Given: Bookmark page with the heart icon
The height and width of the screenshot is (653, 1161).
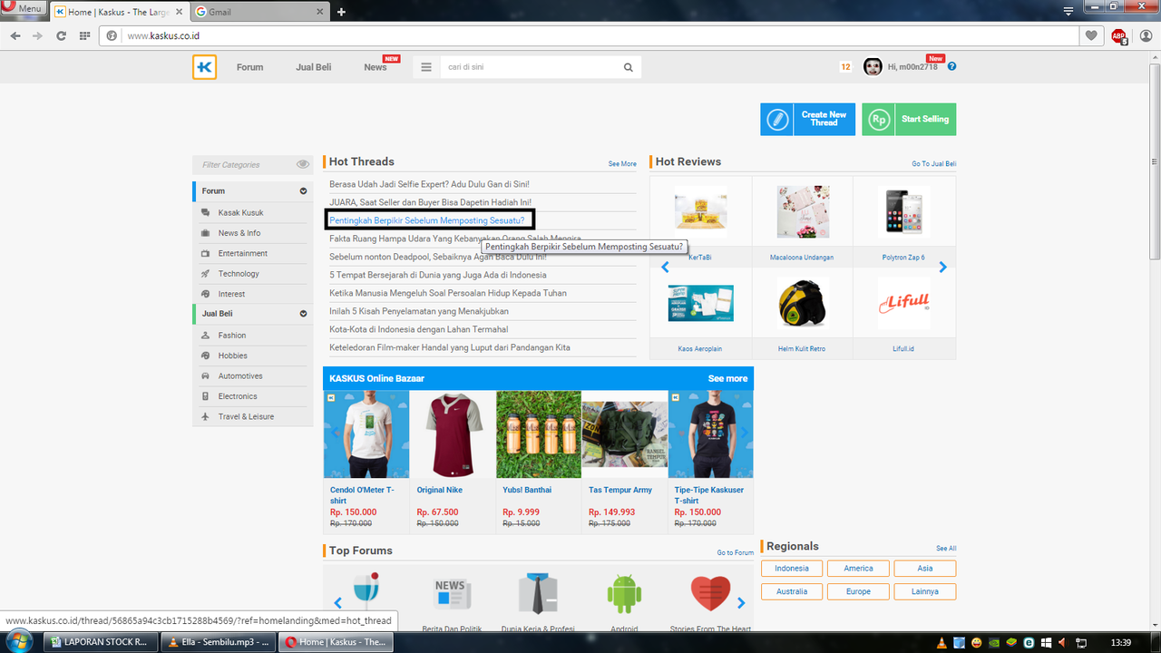Looking at the screenshot, I should pos(1092,35).
